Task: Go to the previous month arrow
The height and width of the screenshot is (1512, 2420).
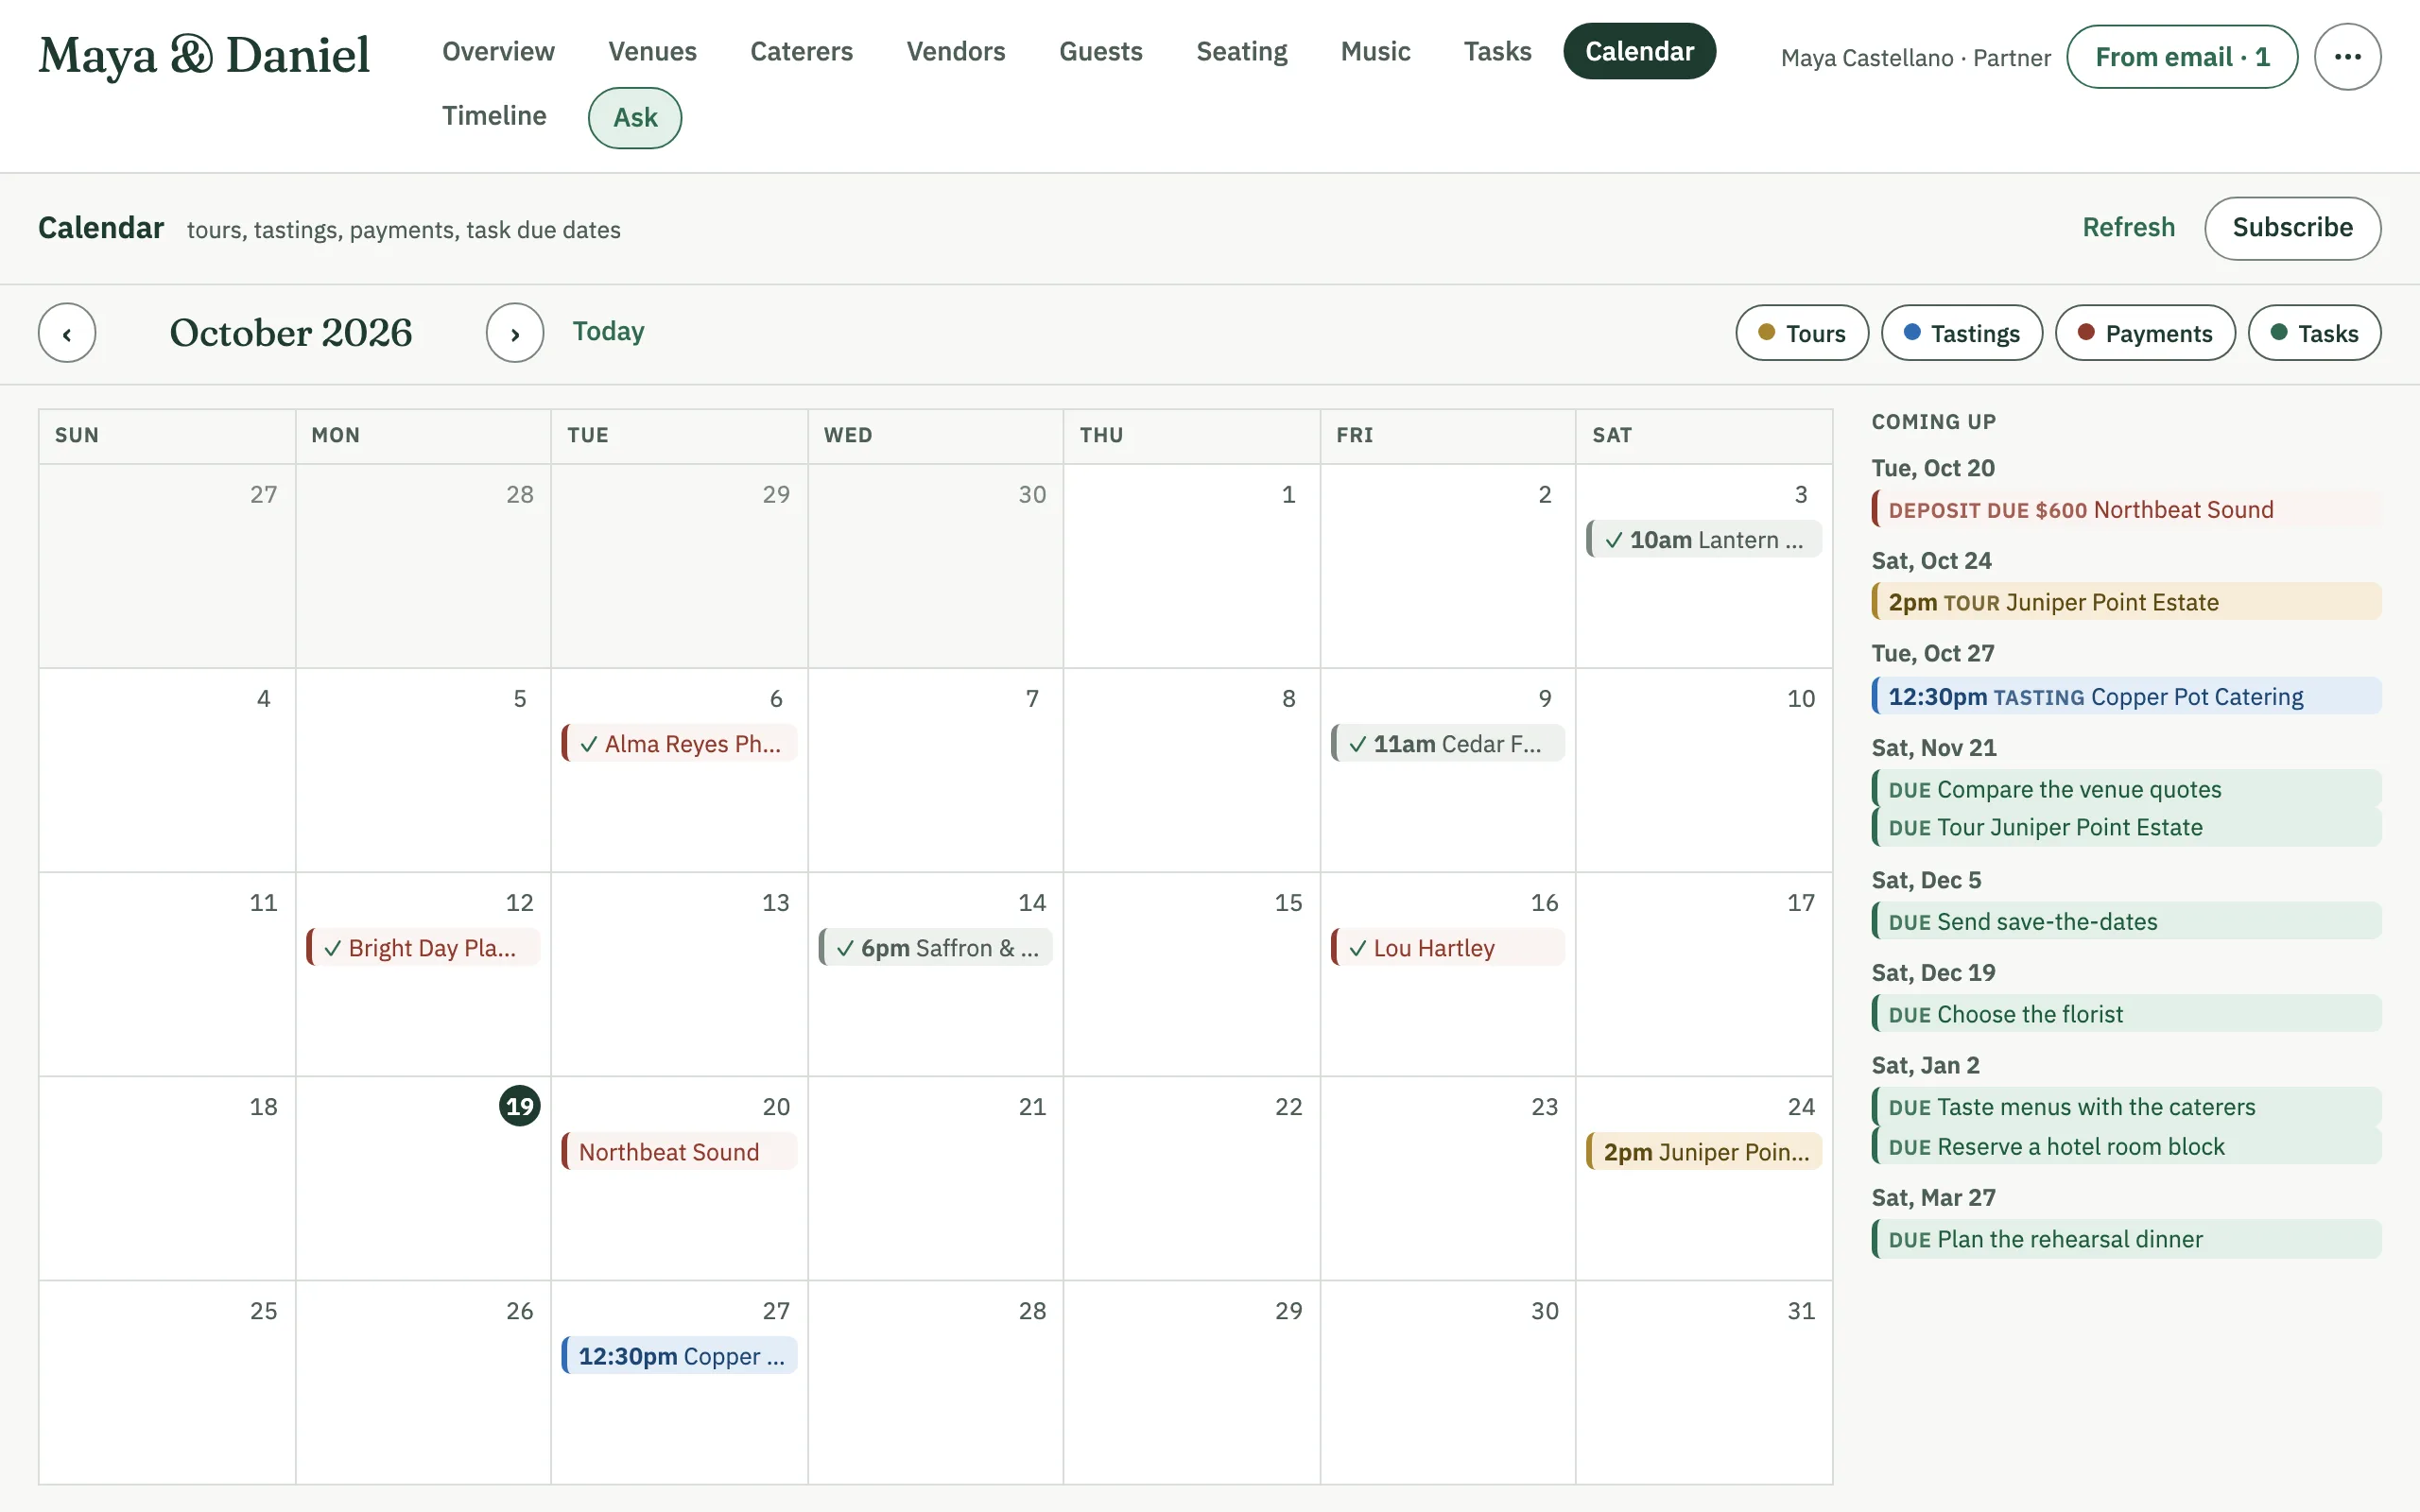Action: (67, 333)
